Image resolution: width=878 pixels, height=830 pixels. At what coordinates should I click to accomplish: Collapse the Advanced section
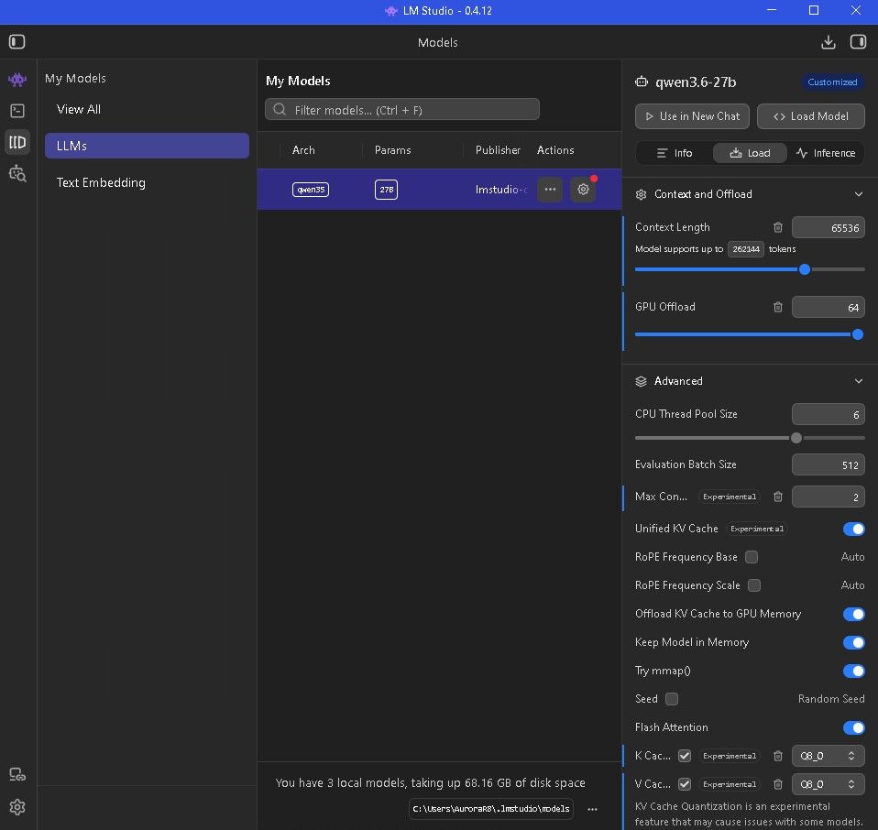(858, 381)
